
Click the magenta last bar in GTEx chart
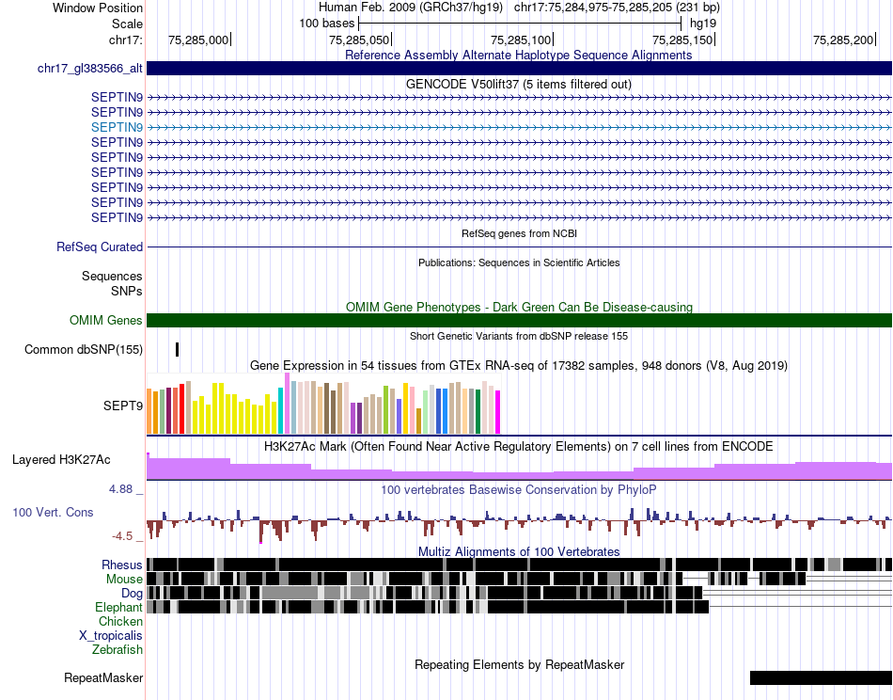click(498, 412)
